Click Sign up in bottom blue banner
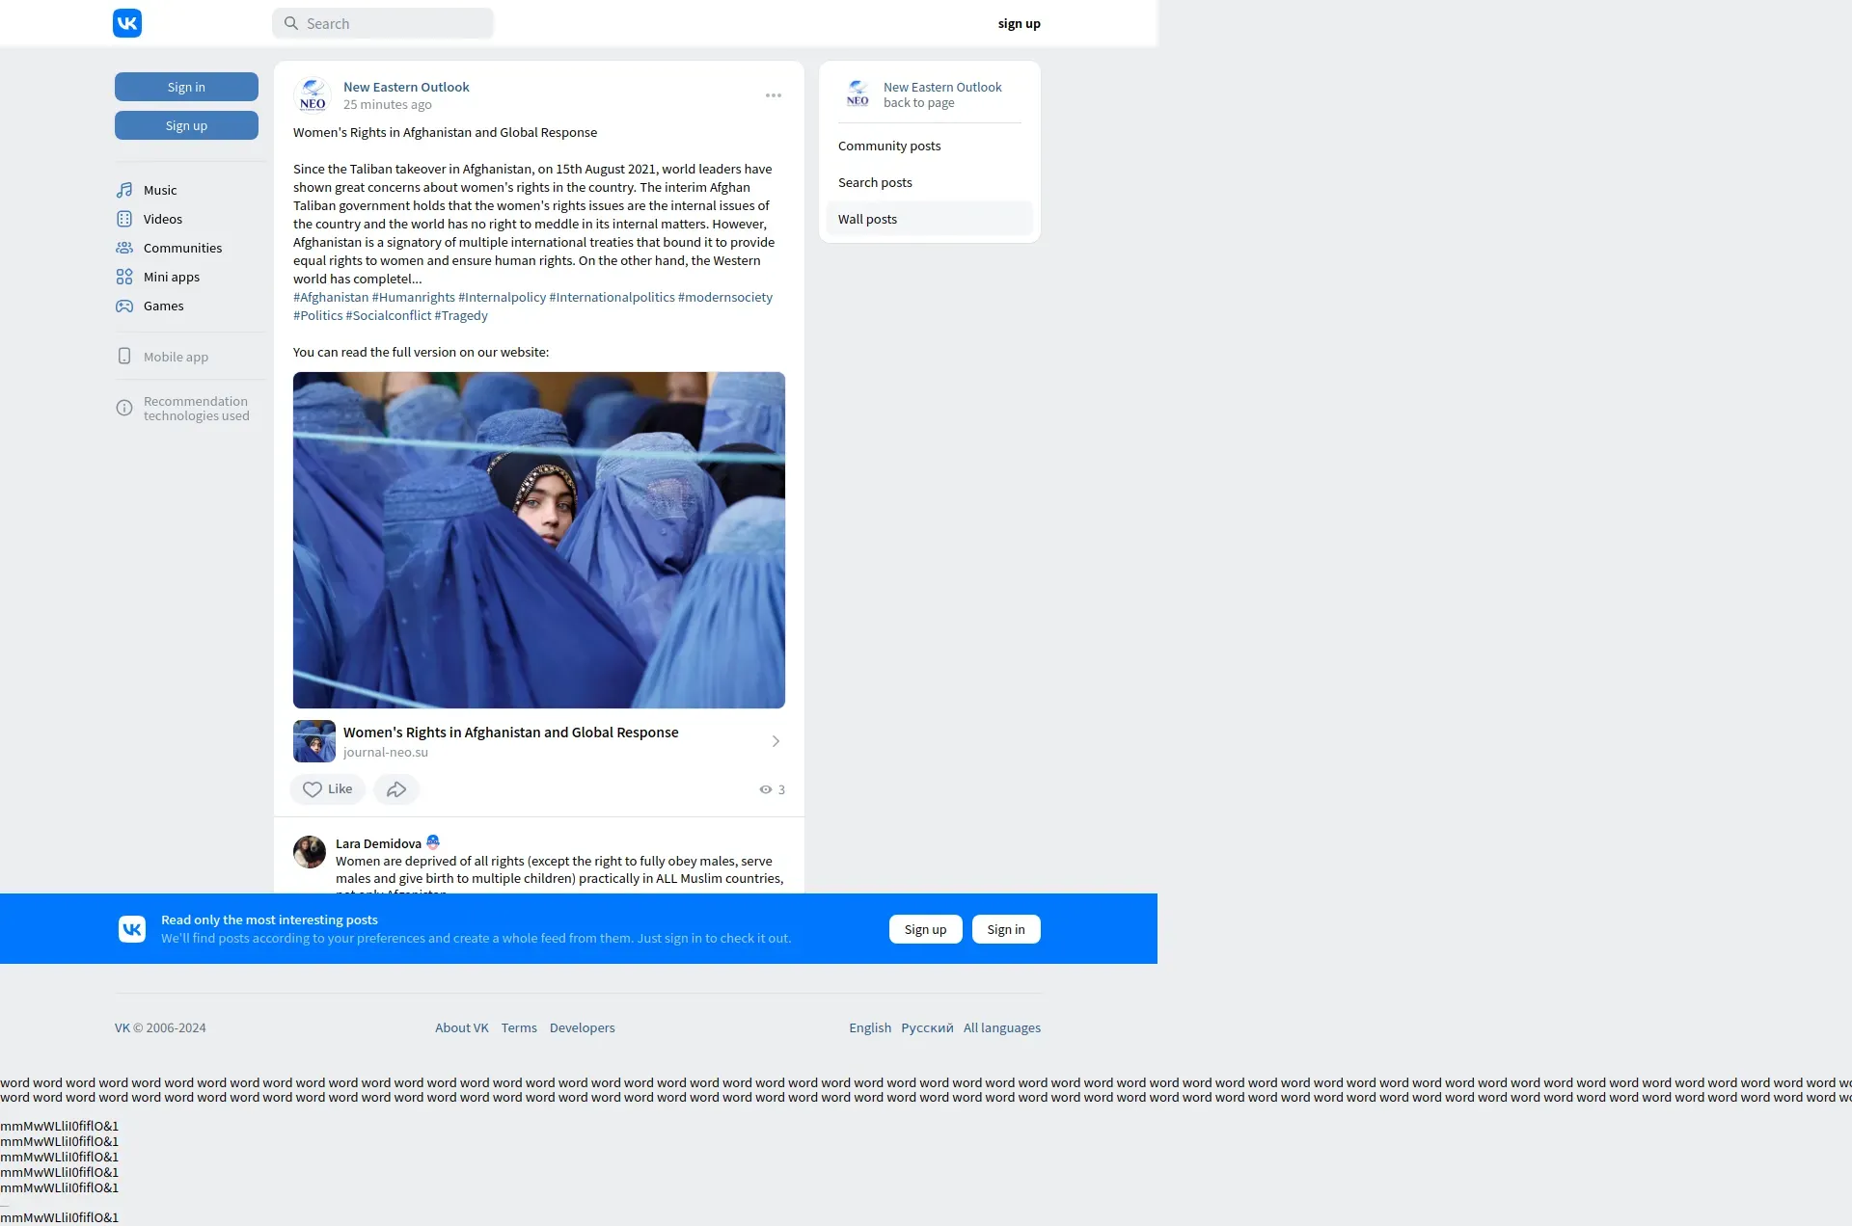Image resolution: width=1852 pixels, height=1226 pixels. pos(925,929)
